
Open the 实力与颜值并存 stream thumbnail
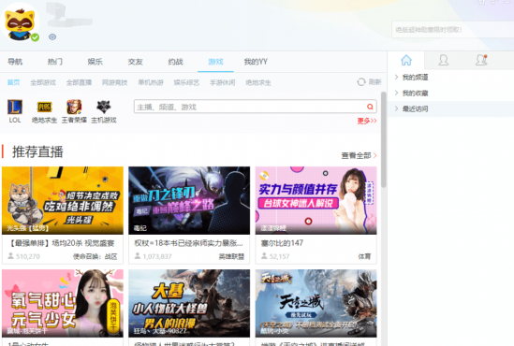316,200
